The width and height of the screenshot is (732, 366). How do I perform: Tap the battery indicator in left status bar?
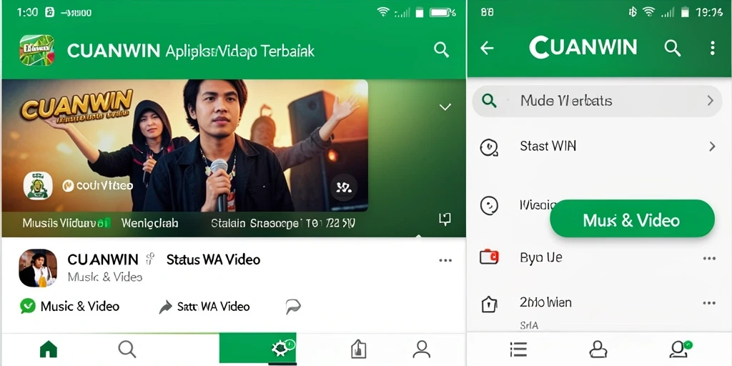click(x=442, y=13)
